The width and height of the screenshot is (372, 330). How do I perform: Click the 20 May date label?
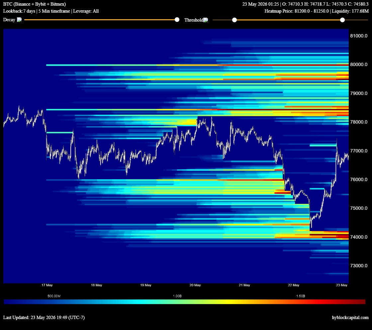point(195,285)
